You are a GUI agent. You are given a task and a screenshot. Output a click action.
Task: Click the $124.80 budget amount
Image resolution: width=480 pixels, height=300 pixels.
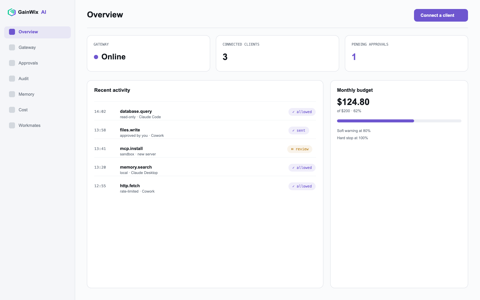coord(353,102)
